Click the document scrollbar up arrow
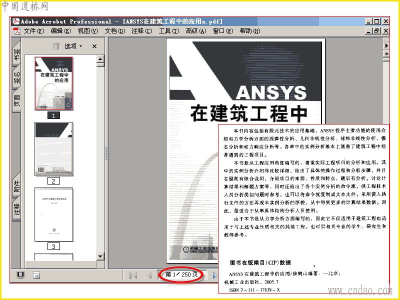This screenshot has height=300, width=400. coord(386,54)
